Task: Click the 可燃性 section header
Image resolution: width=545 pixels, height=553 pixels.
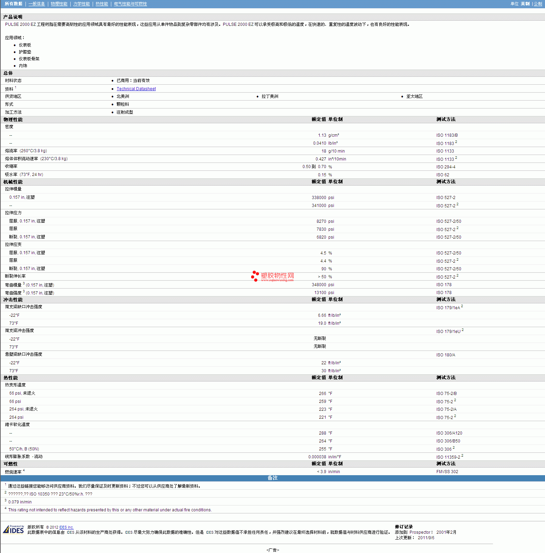Action: click(x=10, y=464)
